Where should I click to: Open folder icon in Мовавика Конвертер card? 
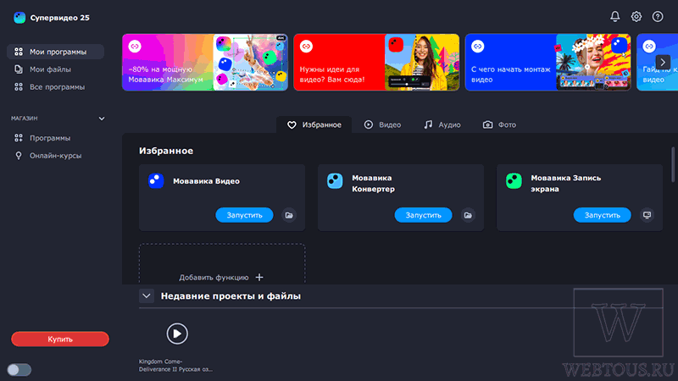click(468, 215)
